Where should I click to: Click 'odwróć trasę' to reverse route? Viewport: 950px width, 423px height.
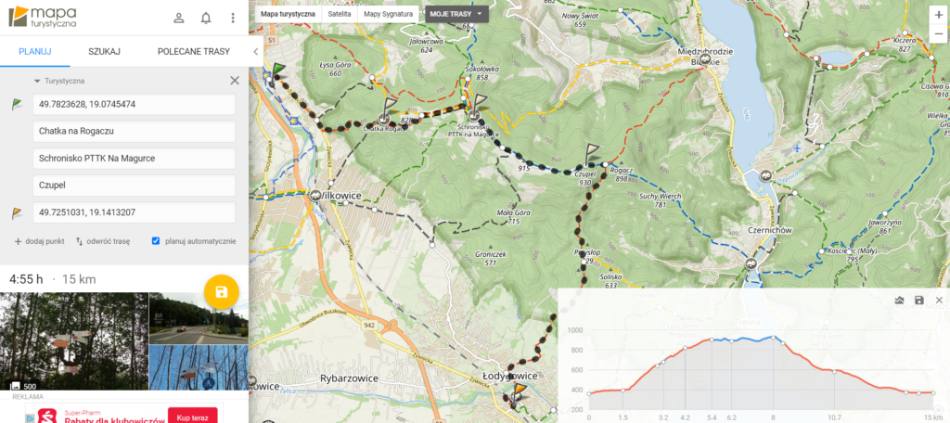pos(103,240)
